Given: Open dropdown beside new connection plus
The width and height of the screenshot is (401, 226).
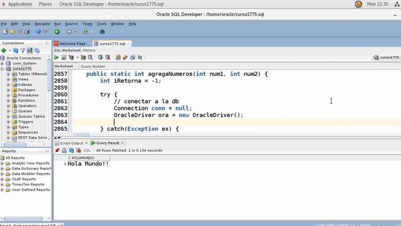Looking at the screenshot, I should [10, 51].
